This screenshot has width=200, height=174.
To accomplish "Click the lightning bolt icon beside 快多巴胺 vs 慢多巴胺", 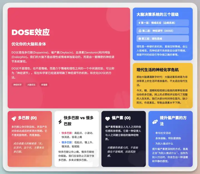I will (60, 122).
